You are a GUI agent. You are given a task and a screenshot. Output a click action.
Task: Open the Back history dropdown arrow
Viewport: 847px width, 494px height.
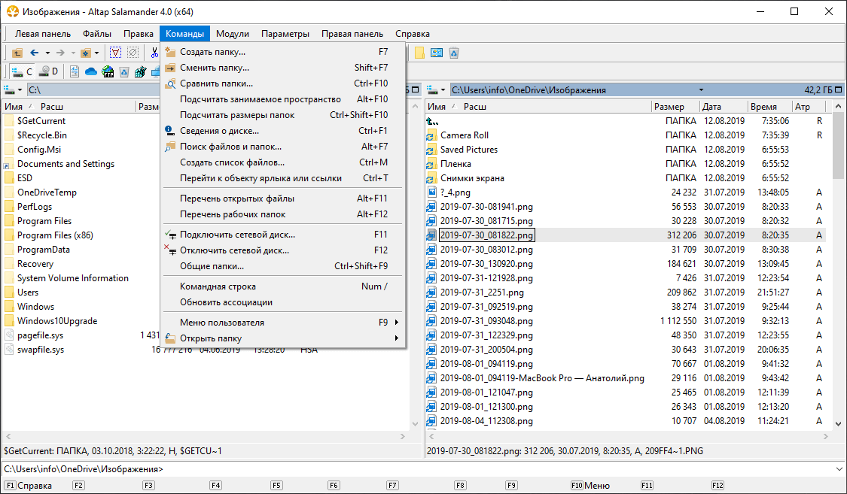pos(47,53)
